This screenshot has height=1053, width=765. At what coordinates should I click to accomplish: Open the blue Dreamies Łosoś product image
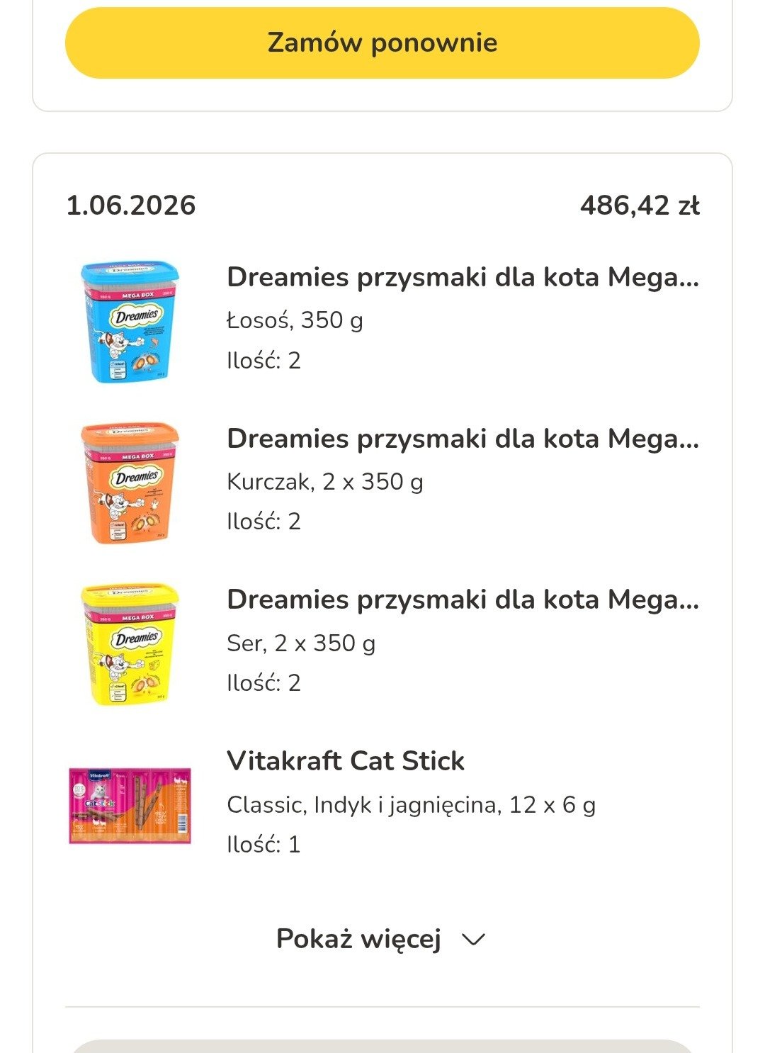coord(130,321)
